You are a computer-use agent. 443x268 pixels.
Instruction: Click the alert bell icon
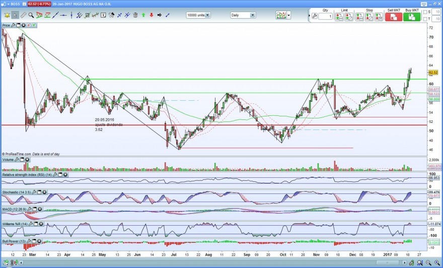tap(7, 15)
